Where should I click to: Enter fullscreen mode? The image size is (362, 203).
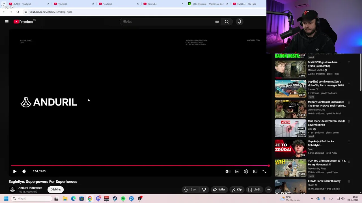point(264,171)
